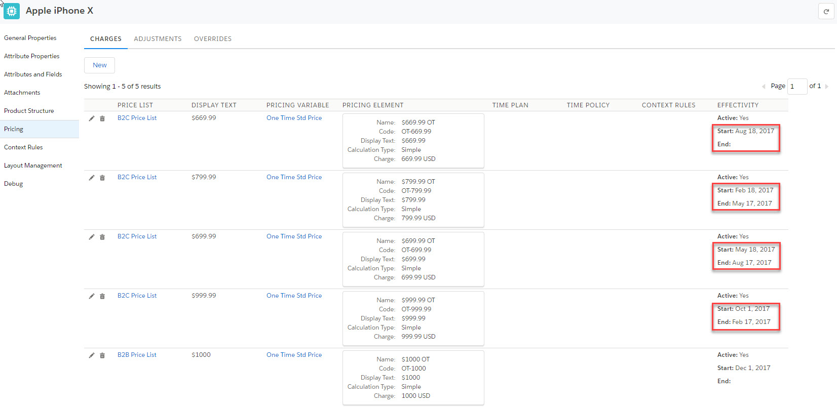This screenshot has height=407, width=837.
Task: Click the Context Rules column header
Action: tap(669, 105)
